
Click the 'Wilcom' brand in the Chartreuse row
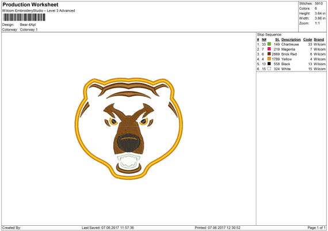click(x=319, y=44)
